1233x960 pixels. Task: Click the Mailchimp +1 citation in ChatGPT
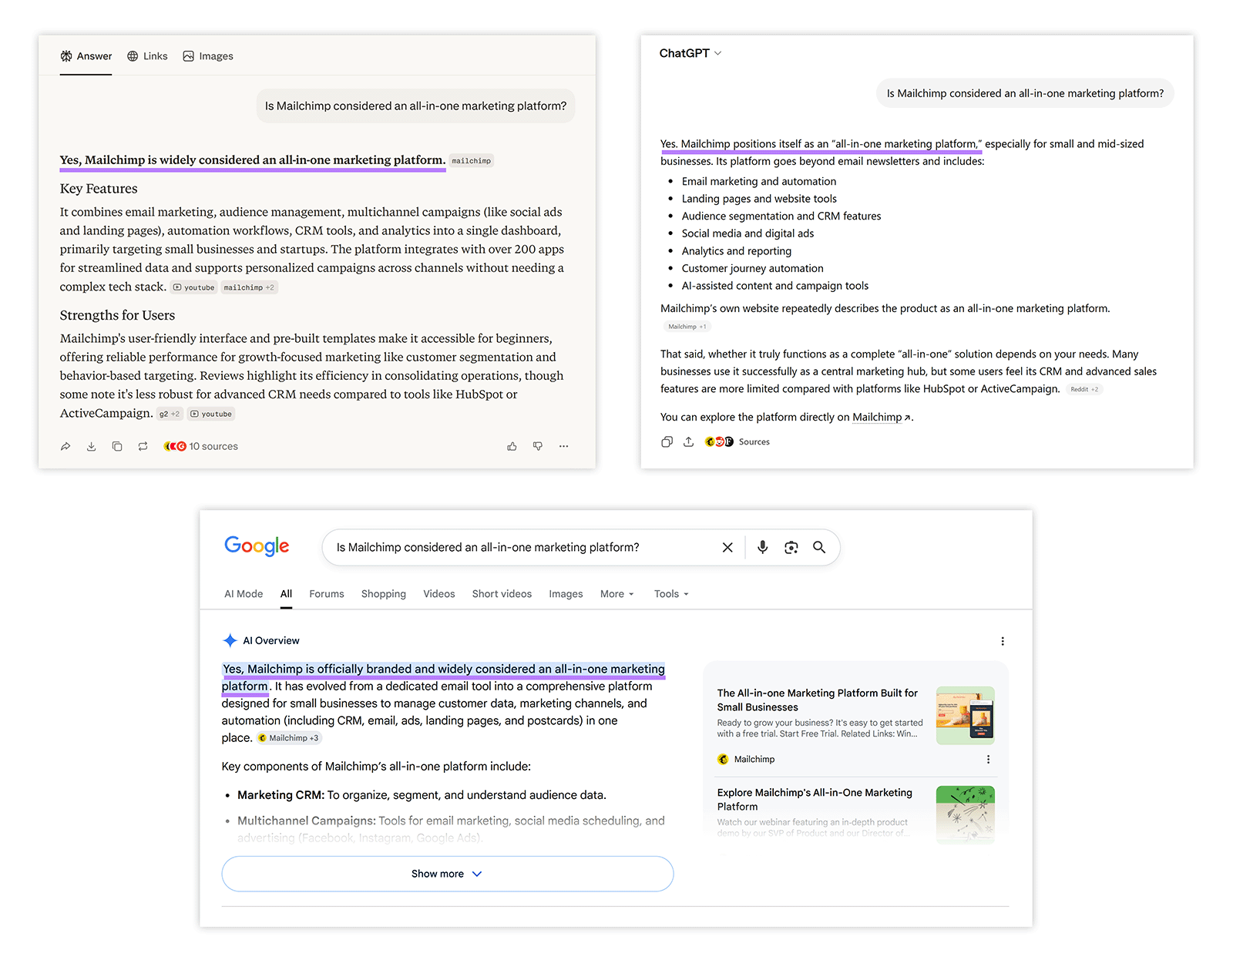(687, 327)
